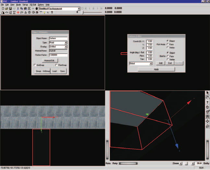Viewport: 210px width, 170px height.
Task: Click the Apply button in Surface Editor
Action: pos(156,69)
